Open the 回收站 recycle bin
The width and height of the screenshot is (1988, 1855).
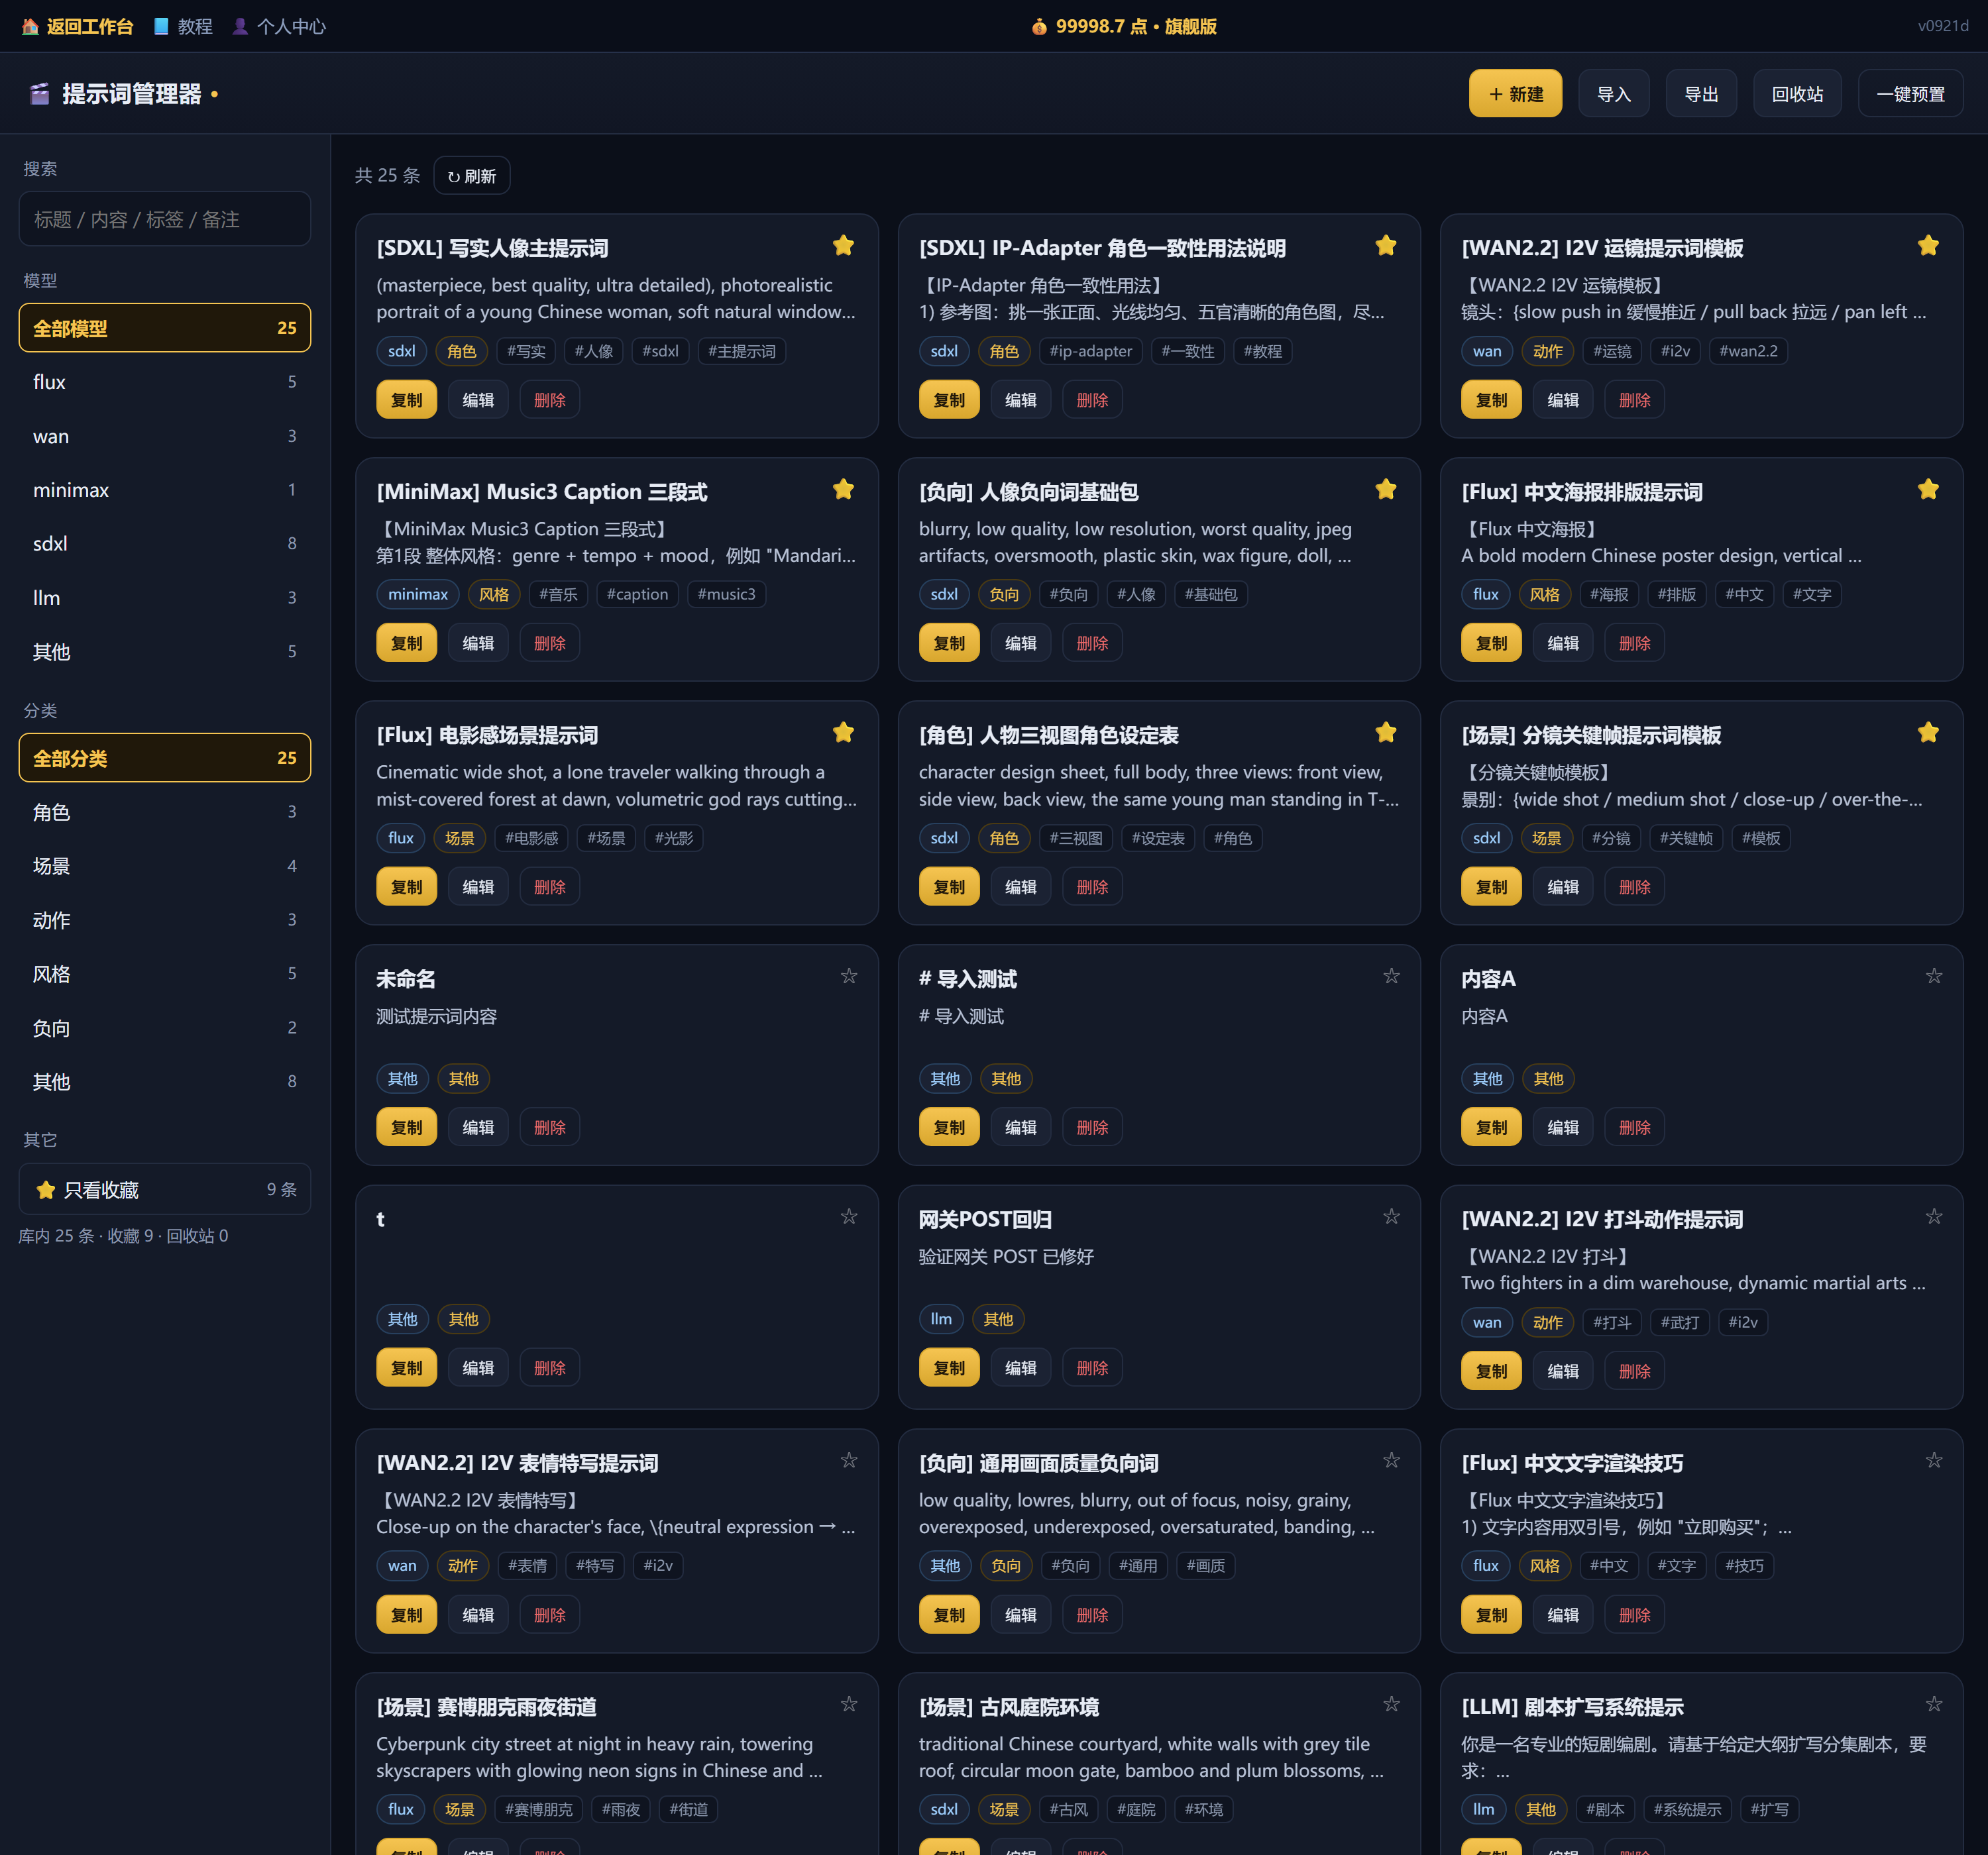click(1797, 94)
